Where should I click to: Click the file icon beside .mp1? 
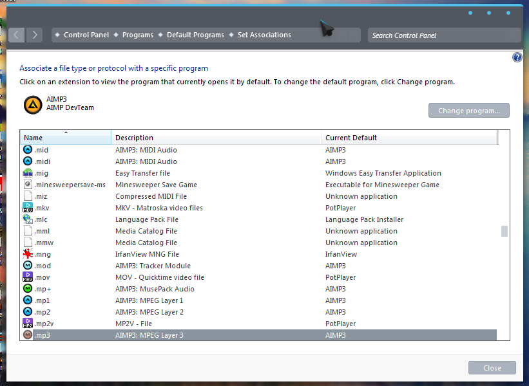pyautogui.click(x=28, y=300)
